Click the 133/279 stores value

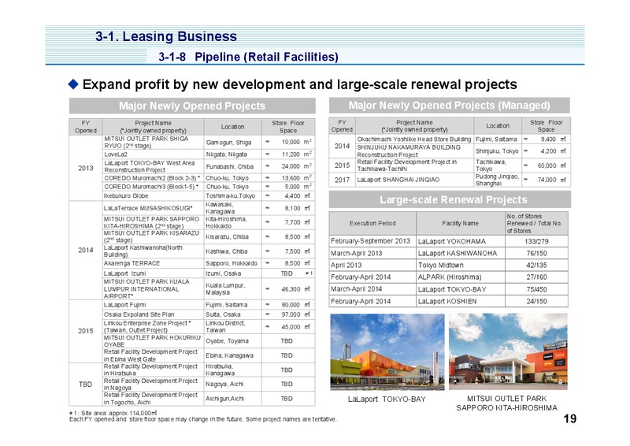(536, 241)
